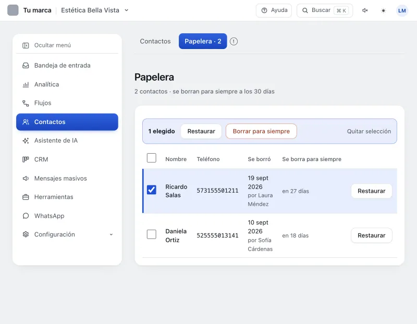Switch to the Contactos tab

click(155, 41)
